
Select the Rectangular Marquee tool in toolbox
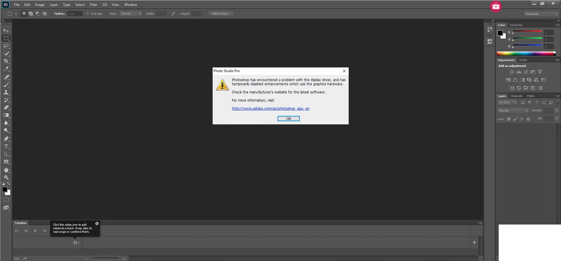pyautogui.click(x=6, y=38)
